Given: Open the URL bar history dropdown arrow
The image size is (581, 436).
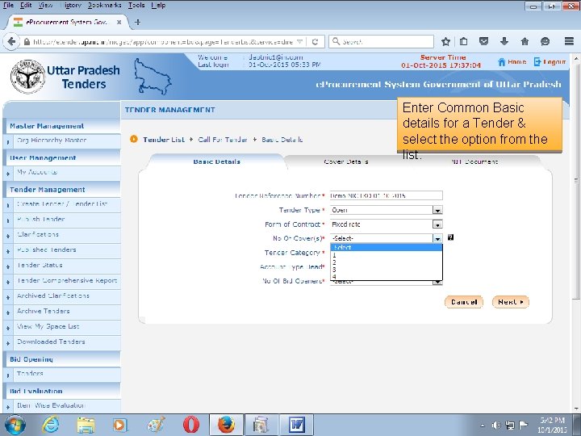Looking at the screenshot, I should click(x=300, y=41).
